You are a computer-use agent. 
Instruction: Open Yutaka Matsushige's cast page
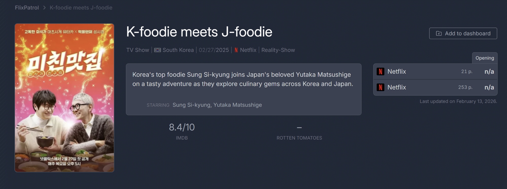click(x=238, y=105)
